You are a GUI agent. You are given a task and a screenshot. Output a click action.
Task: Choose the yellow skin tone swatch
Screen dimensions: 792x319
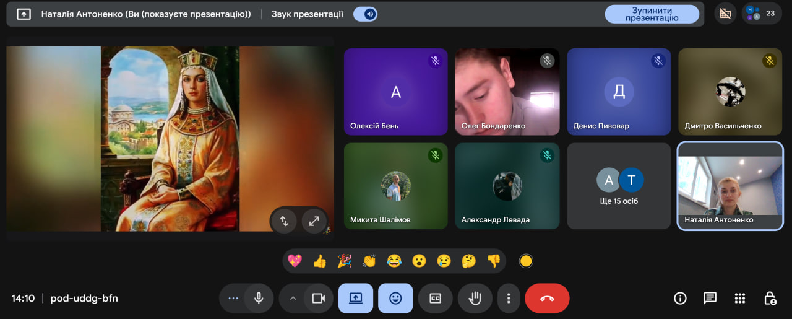526,261
